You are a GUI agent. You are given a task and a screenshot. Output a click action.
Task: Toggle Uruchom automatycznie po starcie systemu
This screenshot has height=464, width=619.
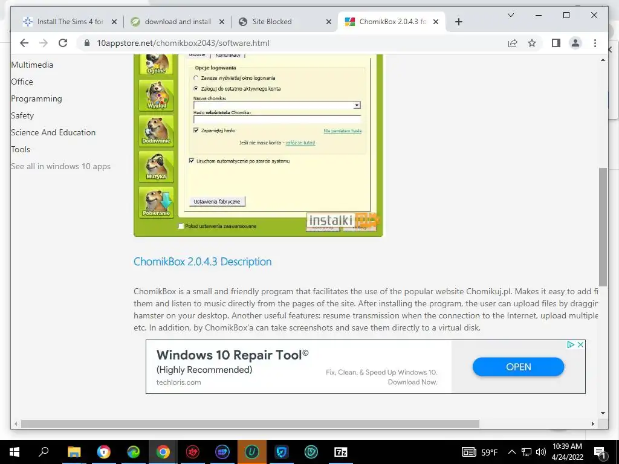(x=192, y=161)
